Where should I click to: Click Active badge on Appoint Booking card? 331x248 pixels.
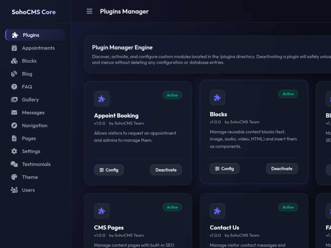(x=172, y=95)
